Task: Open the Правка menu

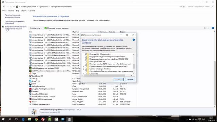Action: coord(11,11)
